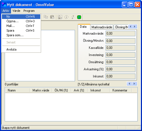This screenshot has width=142, height=131.
Task: Go to next Allmänna nyckeltal page
Action: tap(135, 84)
